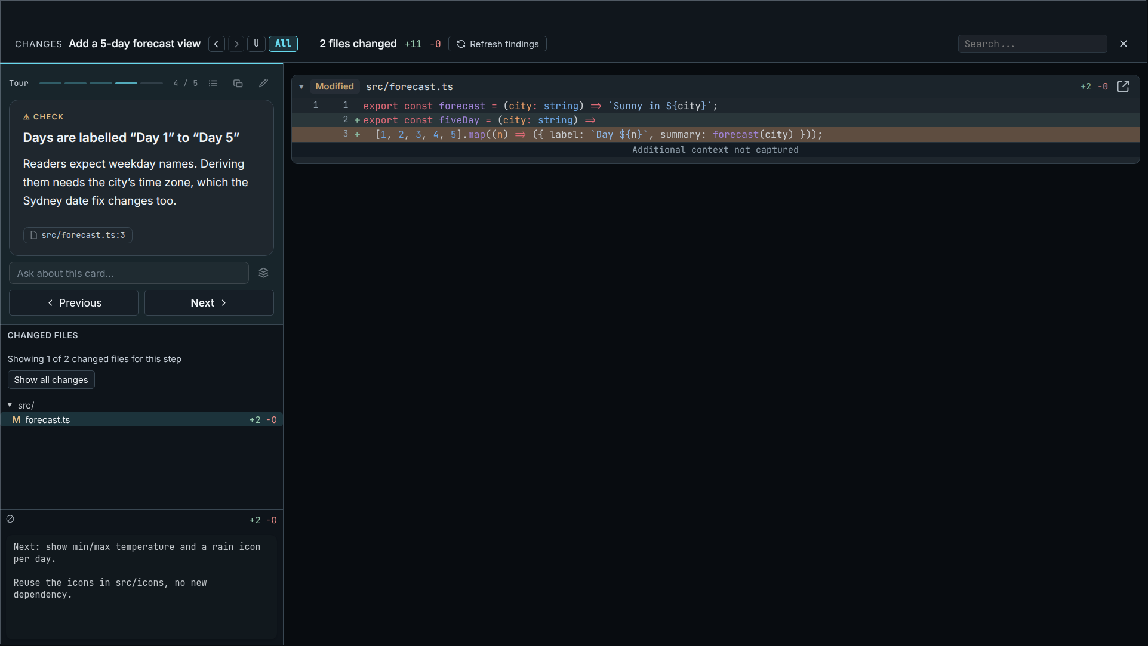Viewport: 1148px width, 646px height.
Task: Click the 4 / 5 tour counter
Action: tap(186, 83)
